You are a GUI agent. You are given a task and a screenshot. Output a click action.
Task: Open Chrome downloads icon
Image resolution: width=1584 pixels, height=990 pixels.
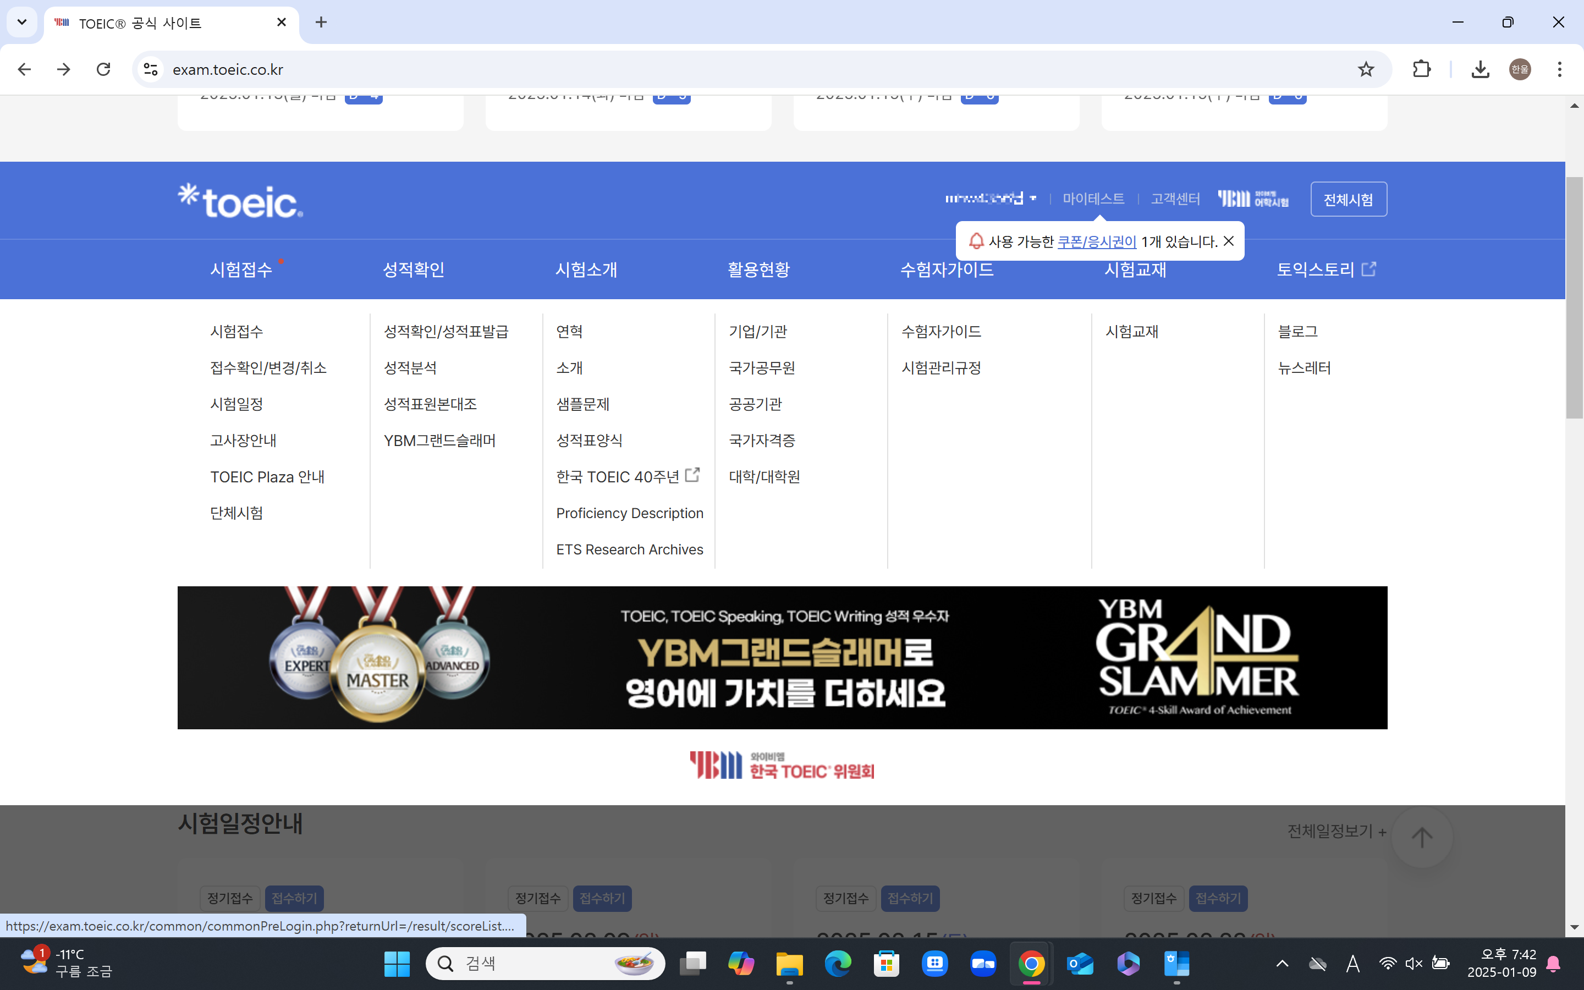pos(1480,69)
